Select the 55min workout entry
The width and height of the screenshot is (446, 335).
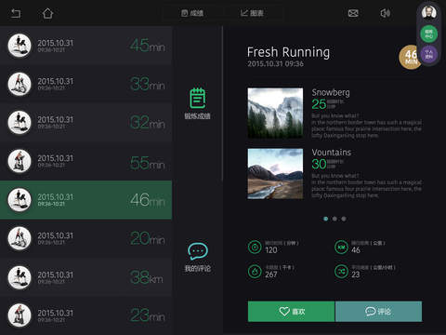pos(85,161)
